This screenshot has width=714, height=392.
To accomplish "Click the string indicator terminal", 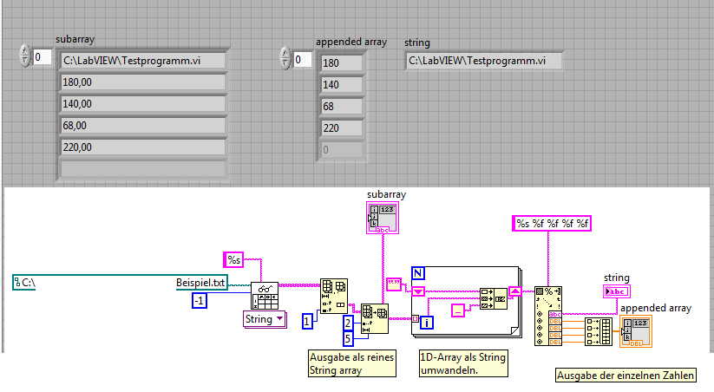I will click(x=617, y=291).
